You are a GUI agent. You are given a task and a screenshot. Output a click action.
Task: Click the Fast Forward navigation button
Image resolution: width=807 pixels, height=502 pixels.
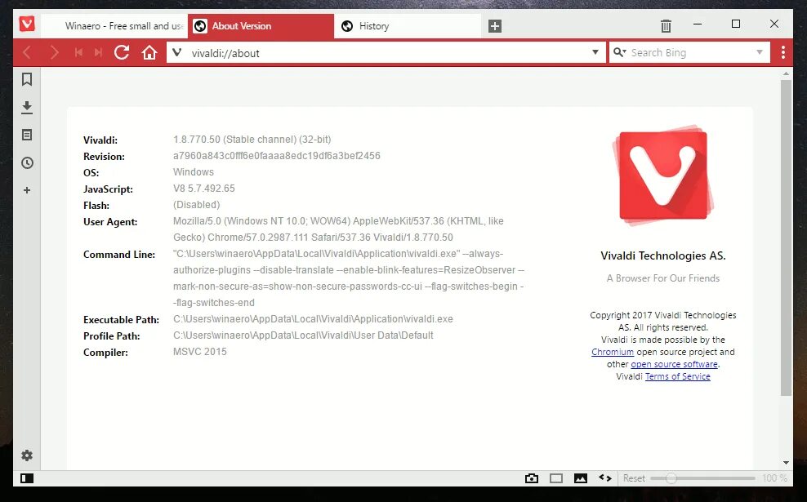click(98, 52)
